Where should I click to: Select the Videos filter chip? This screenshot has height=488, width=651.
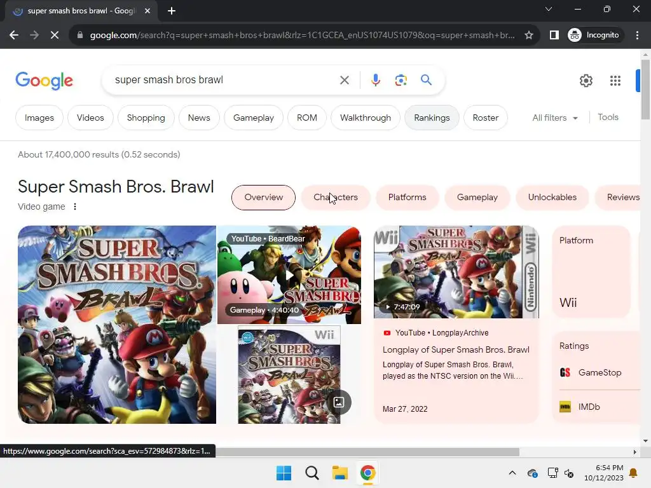pos(90,118)
